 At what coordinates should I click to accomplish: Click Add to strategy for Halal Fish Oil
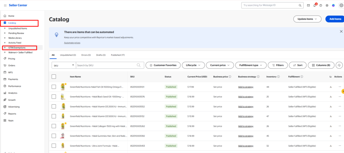point(246,87)
